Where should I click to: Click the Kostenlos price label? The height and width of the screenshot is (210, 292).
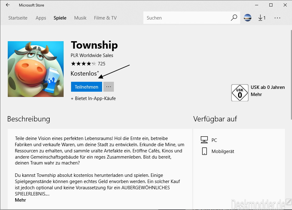[85, 73]
